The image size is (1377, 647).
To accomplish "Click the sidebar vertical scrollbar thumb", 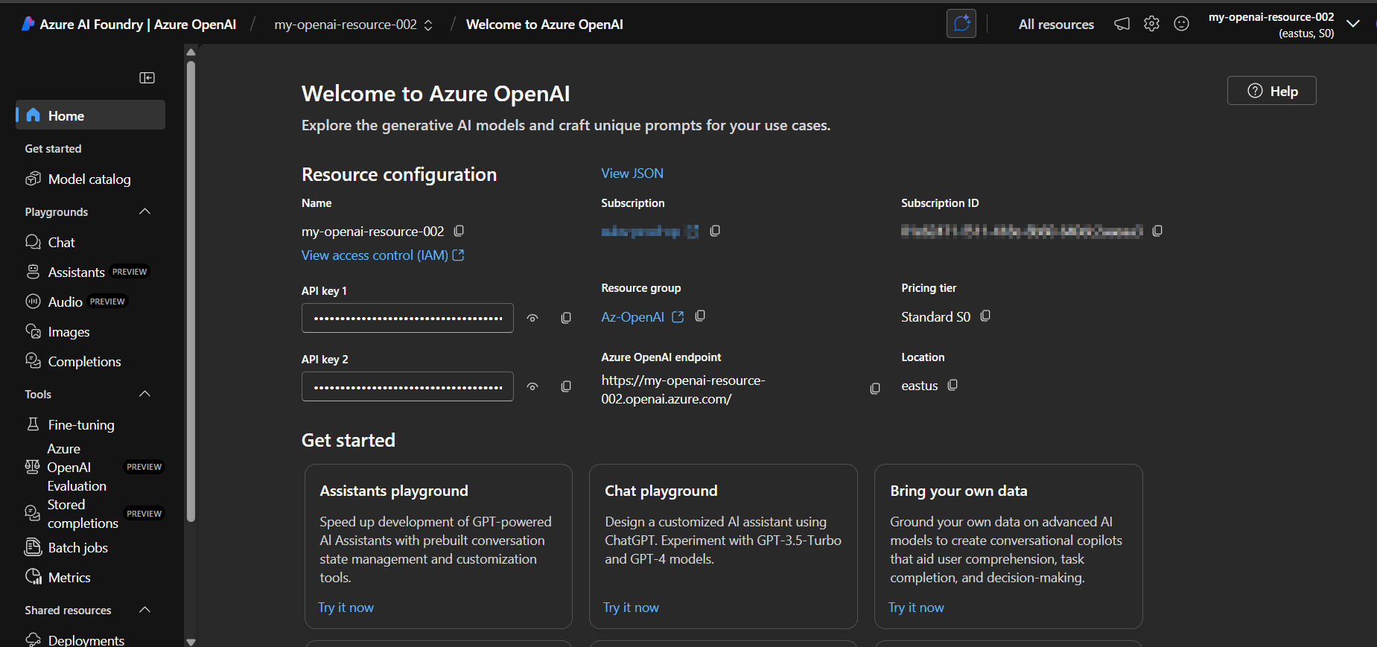I will tap(191, 290).
